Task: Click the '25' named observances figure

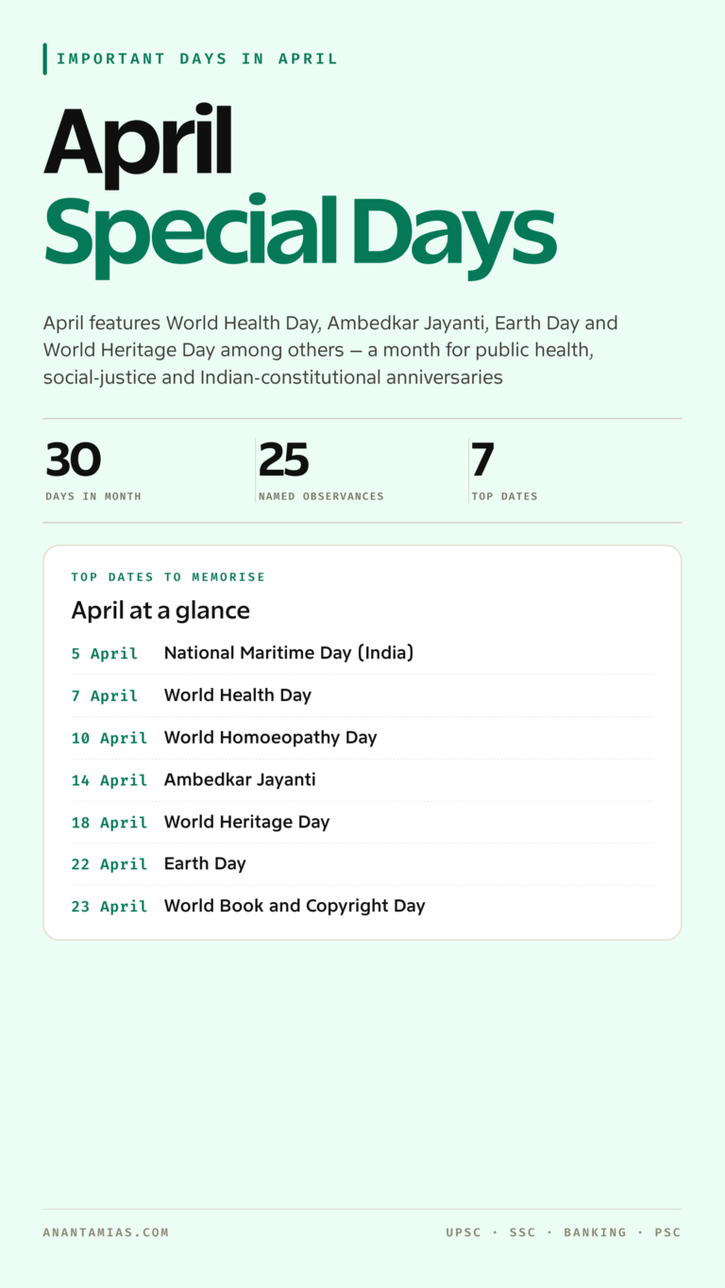Action: 284,460
